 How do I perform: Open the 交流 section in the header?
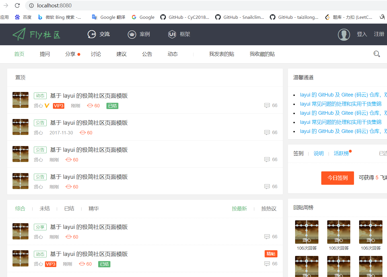(98, 34)
